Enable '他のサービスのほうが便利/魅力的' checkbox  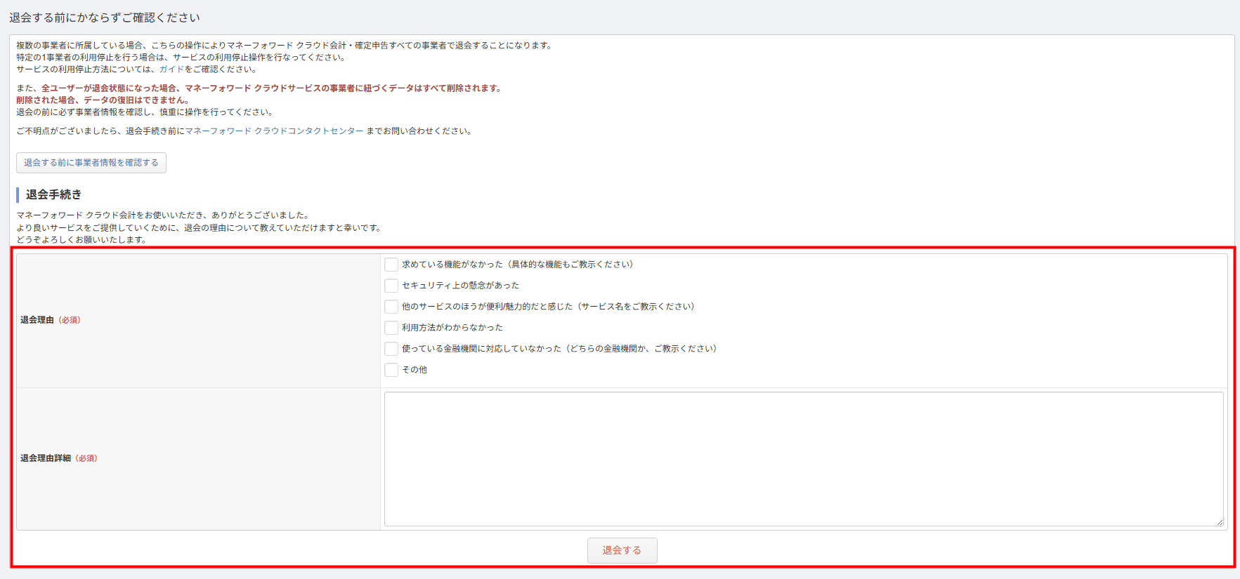(391, 307)
